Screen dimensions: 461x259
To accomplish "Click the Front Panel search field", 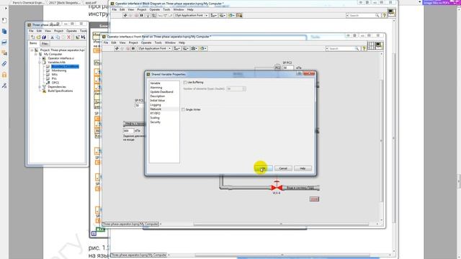I will pyautogui.click(x=343, y=48).
